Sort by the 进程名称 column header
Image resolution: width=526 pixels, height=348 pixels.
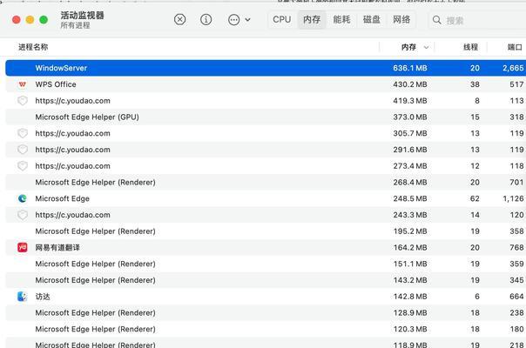coord(33,47)
